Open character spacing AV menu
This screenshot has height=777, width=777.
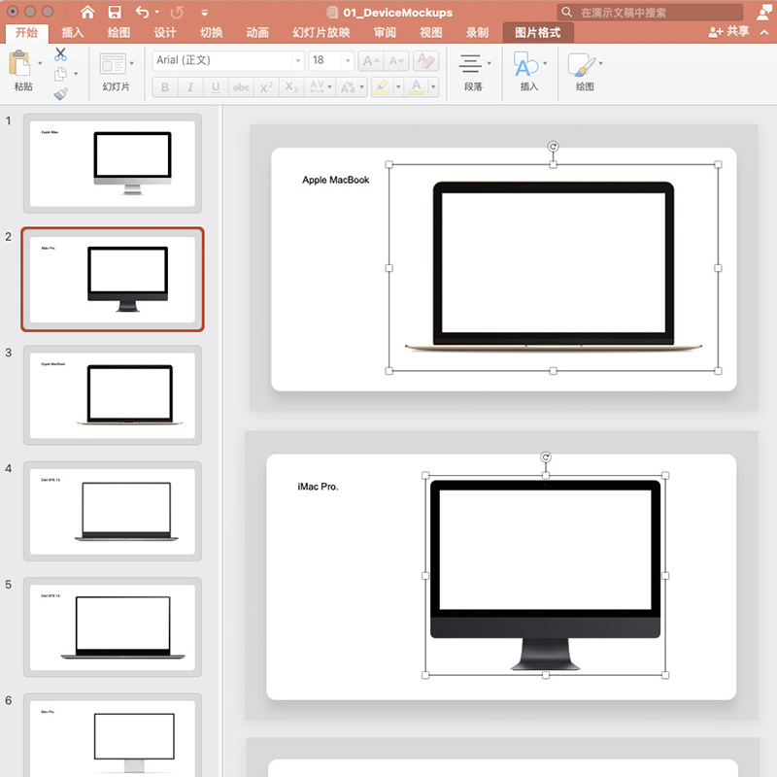tap(321, 87)
